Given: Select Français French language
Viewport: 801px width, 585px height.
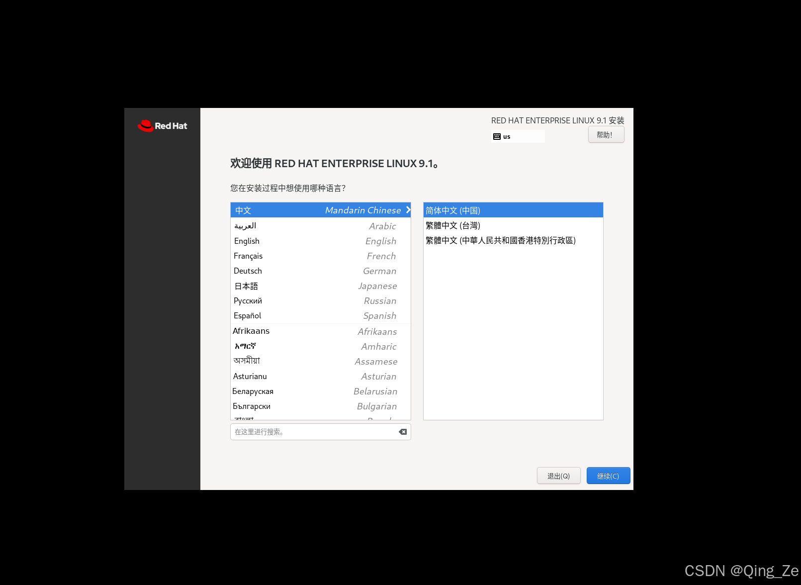Looking at the screenshot, I should pos(321,256).
